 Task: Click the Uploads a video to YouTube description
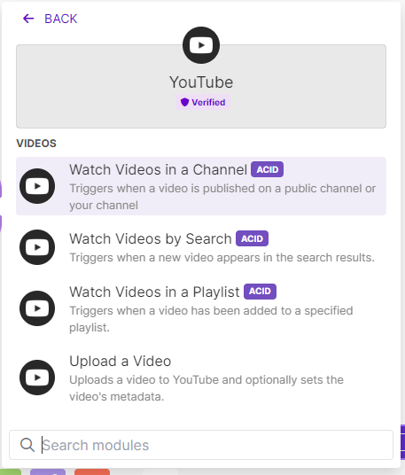206,388
